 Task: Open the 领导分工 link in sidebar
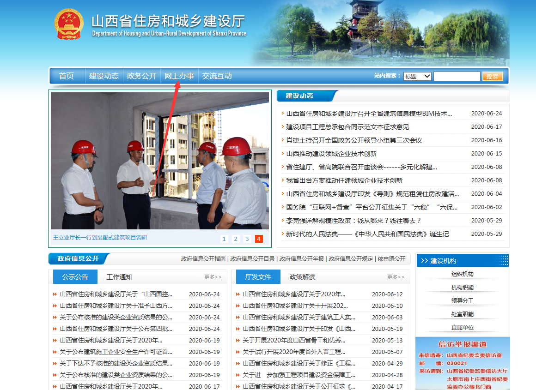[463, 300]
